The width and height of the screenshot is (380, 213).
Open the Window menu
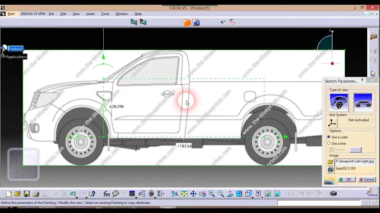point(122,14)
